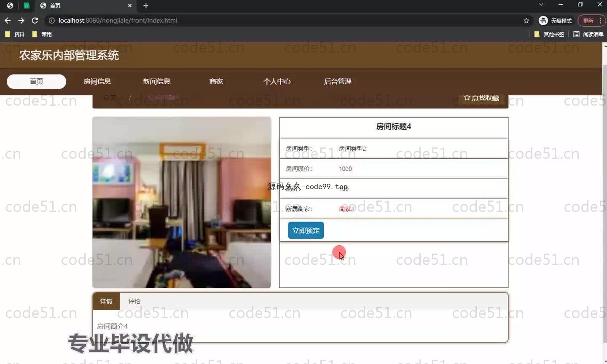Click 点我收藏 favorite button
Viewport: 607px width, 364px height.
click(x=481, y=98)
